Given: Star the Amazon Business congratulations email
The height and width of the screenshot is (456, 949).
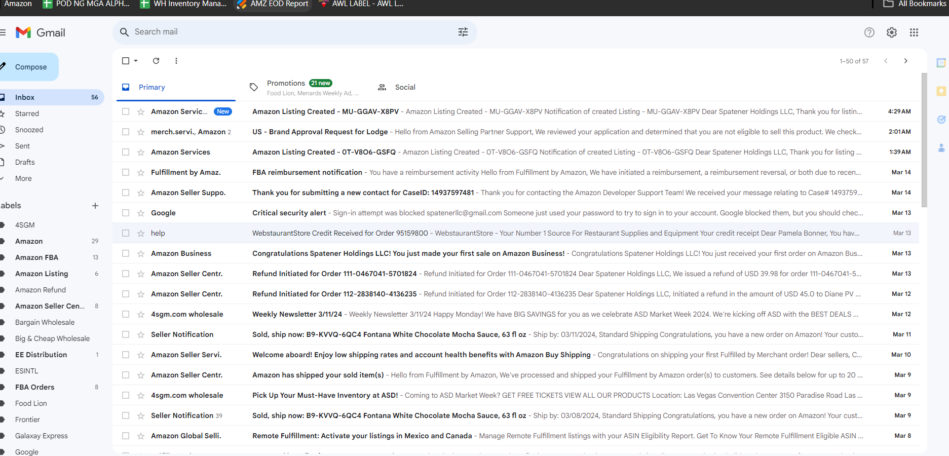Looking at the screenshot, I should (x=141, y=253).
